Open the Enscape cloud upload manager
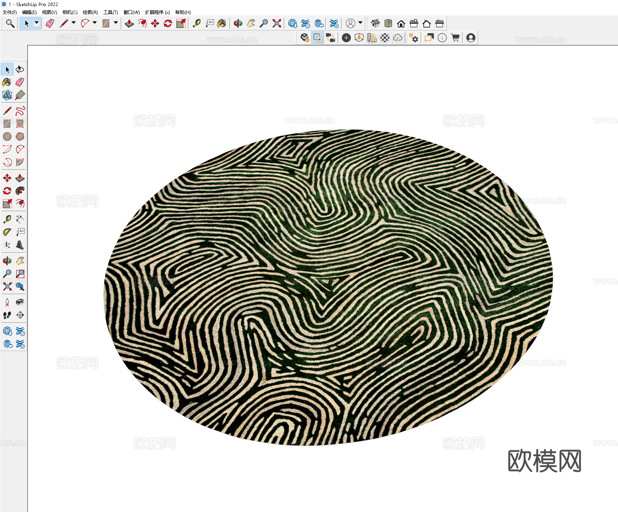Image resolution: width=618 pixels, height=512 pixels. pyautogui.click(x=398, y=38)
